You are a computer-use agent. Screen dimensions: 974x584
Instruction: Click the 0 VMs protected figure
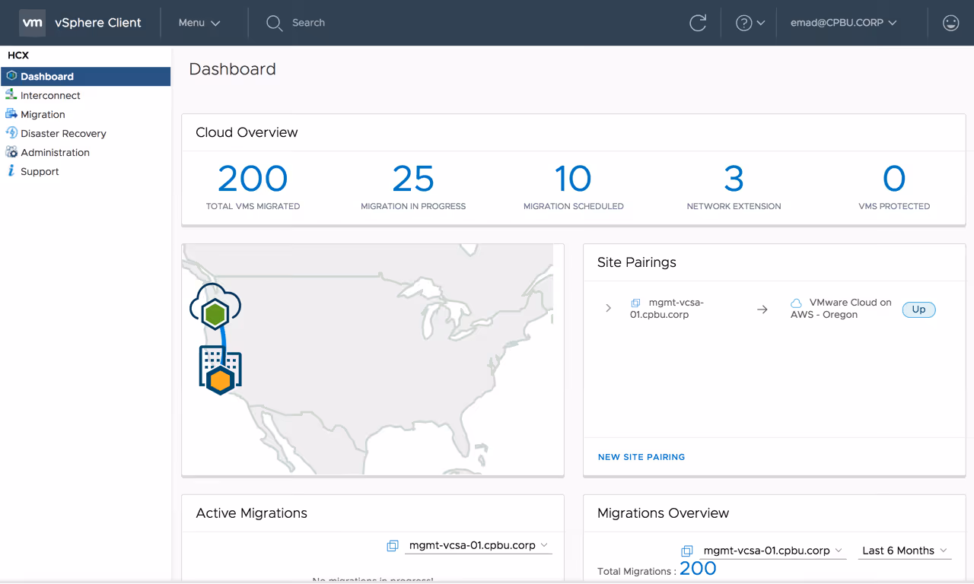click(894, 179)
